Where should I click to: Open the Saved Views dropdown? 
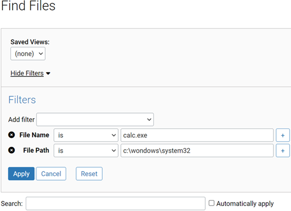click(x=28, y=53)
